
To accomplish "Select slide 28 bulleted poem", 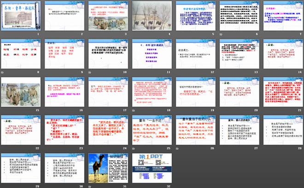I will [x=283, y=130].
